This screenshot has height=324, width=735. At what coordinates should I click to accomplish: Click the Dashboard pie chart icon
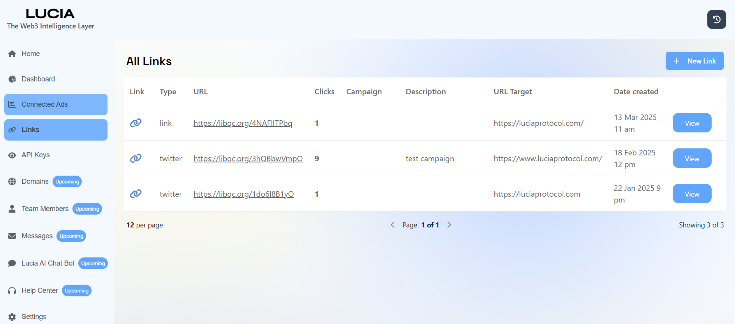(12, 79)
